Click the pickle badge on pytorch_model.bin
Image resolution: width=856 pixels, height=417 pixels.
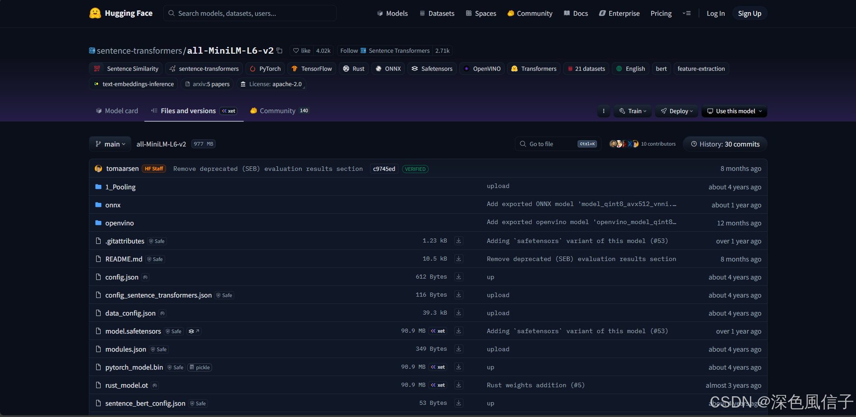click(199, 367)
